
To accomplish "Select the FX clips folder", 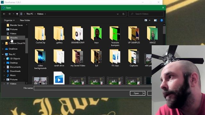I will [x=115, y=58].
